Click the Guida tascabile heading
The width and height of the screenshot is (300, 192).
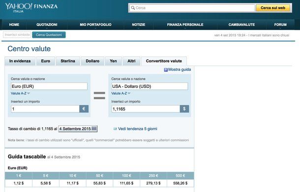tap(27, 157)
